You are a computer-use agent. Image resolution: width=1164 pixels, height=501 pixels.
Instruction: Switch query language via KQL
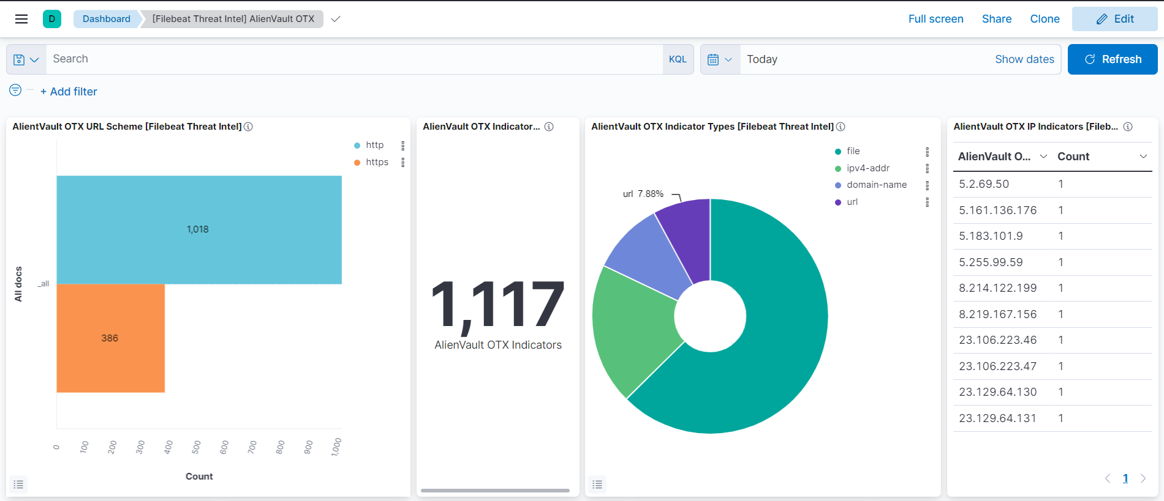click(x=678, y=59)
